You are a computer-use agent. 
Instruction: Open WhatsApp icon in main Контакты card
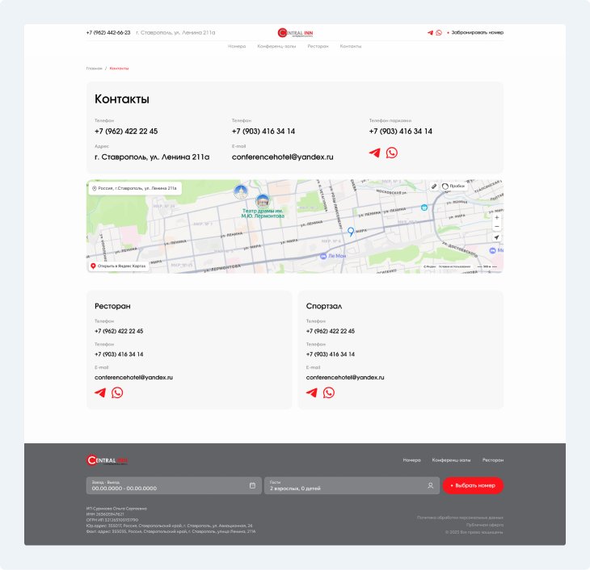[392, 153]
